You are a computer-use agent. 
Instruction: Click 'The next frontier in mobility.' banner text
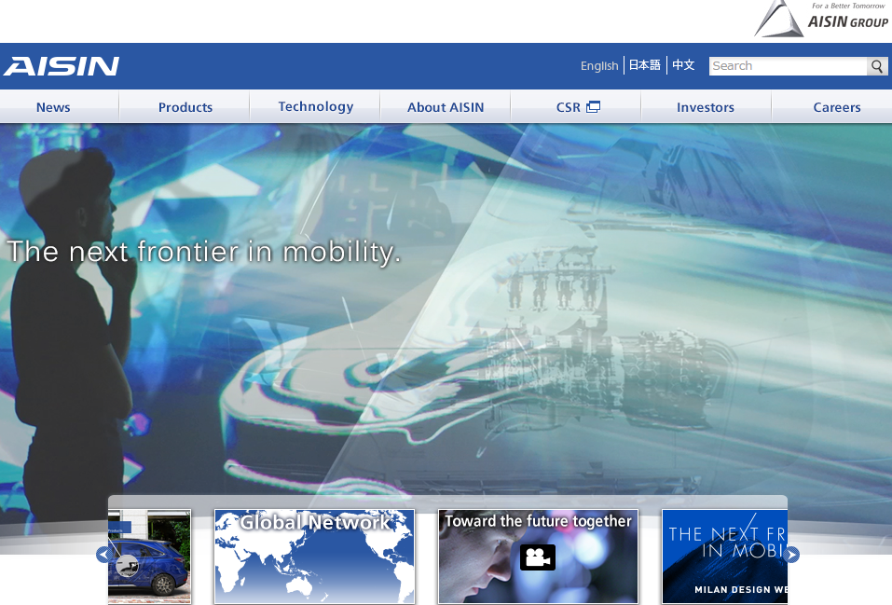pos(203,252)
